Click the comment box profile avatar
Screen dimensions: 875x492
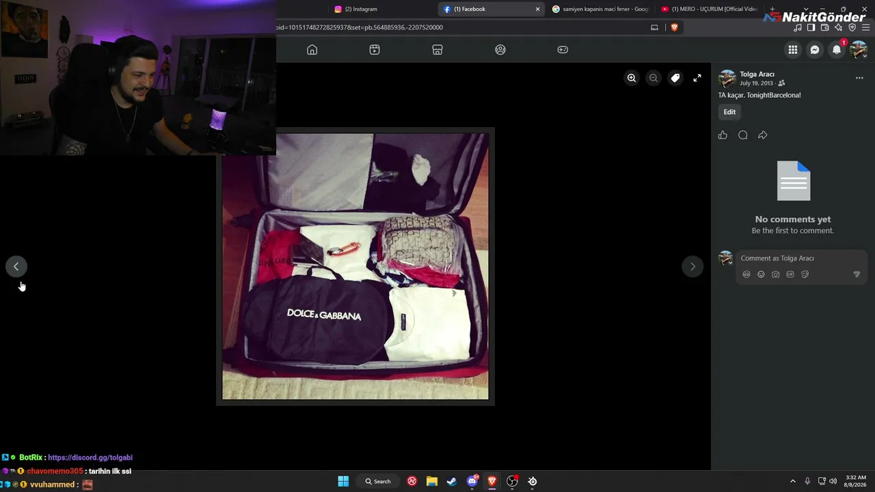[x=726, y=258]
